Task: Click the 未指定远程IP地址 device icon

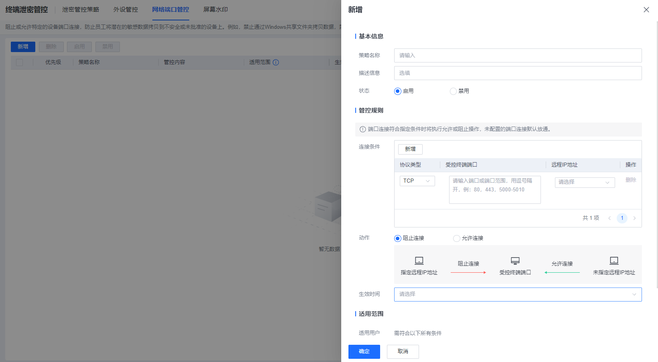Action: [614, 261]
